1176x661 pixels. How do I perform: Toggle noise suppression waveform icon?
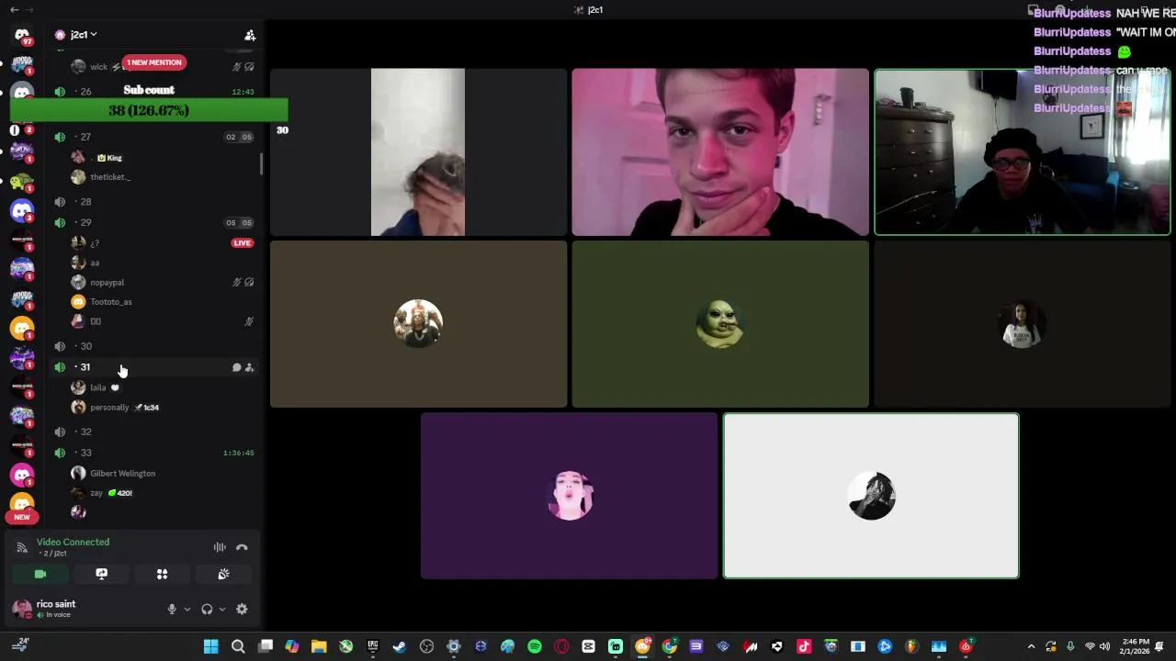[220, 547]
